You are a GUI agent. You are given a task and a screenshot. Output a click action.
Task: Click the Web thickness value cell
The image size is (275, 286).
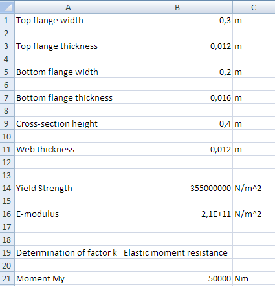click(177, 149)
